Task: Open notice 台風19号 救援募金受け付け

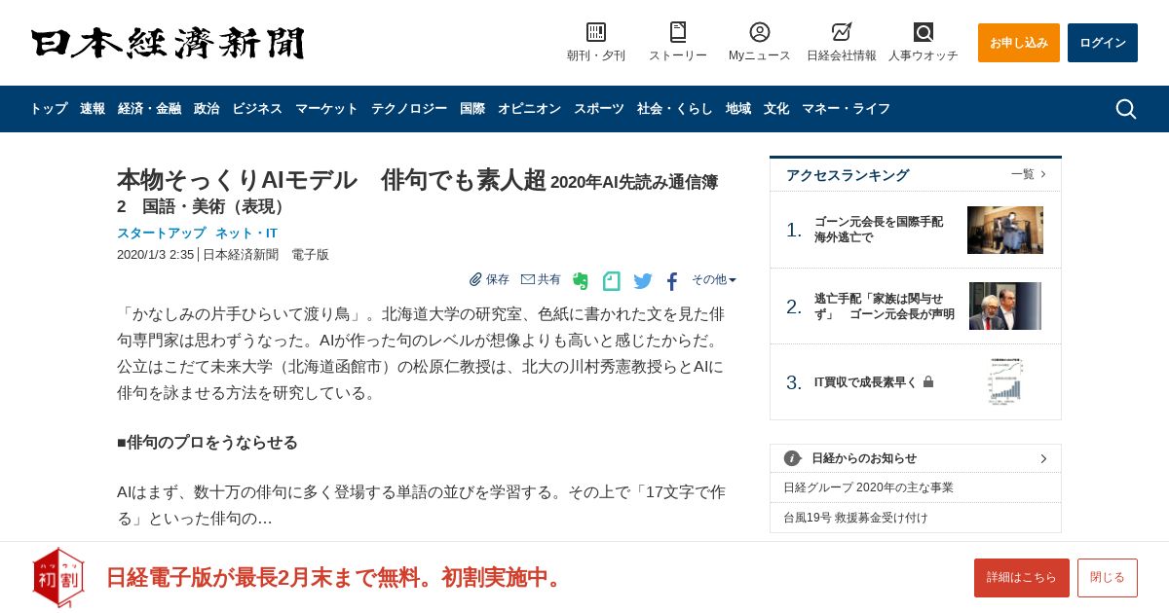Action: point(855,518)
